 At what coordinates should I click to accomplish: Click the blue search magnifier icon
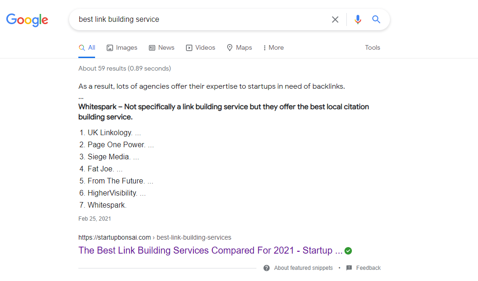pyautogui.click(x=376, y=20)
